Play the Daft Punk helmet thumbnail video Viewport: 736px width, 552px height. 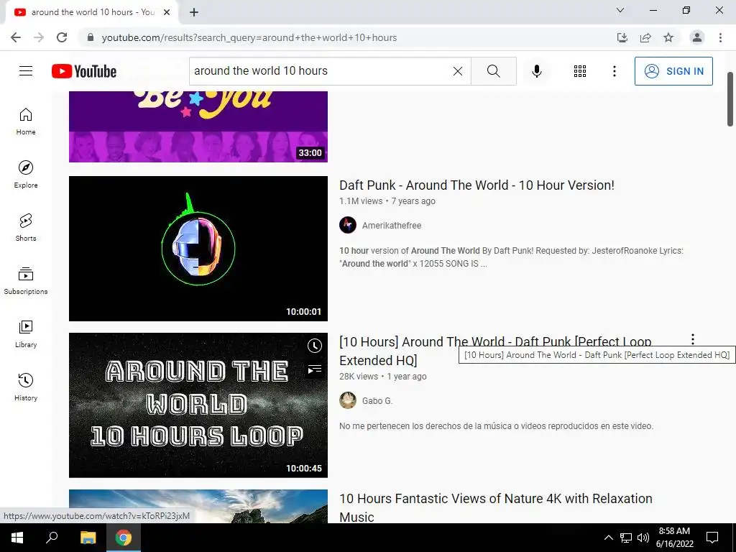click(198, 249)
